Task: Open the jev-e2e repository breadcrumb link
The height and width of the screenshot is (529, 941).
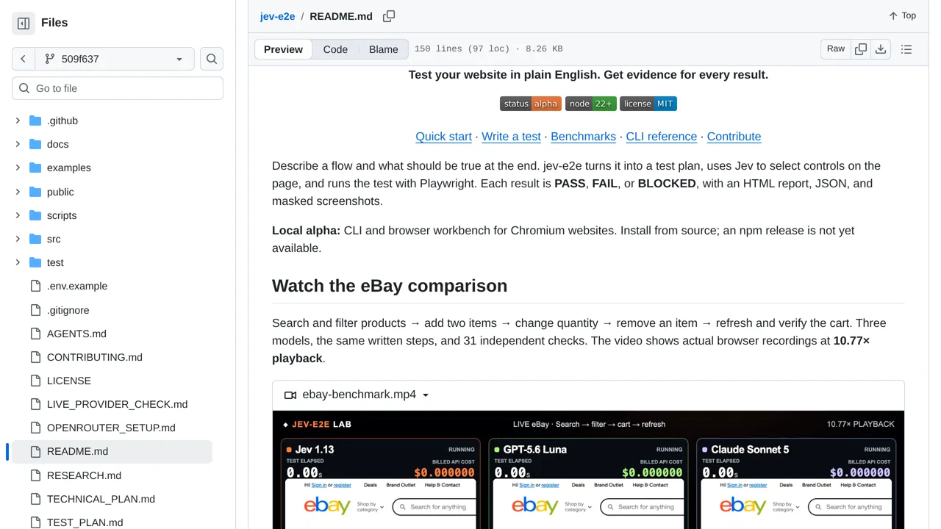Action: [277, 16]
